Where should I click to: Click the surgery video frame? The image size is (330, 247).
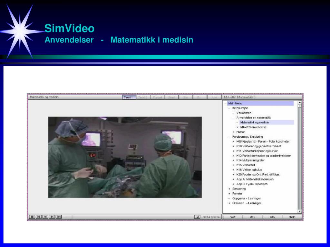125,157
